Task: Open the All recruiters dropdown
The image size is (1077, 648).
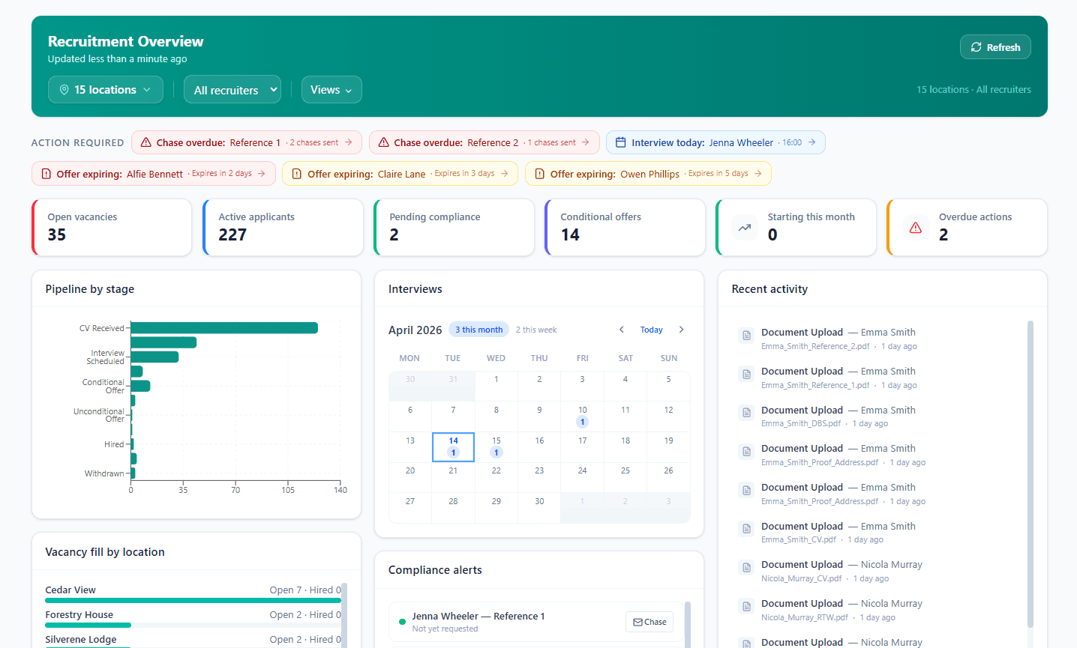Action: [232, 89]
